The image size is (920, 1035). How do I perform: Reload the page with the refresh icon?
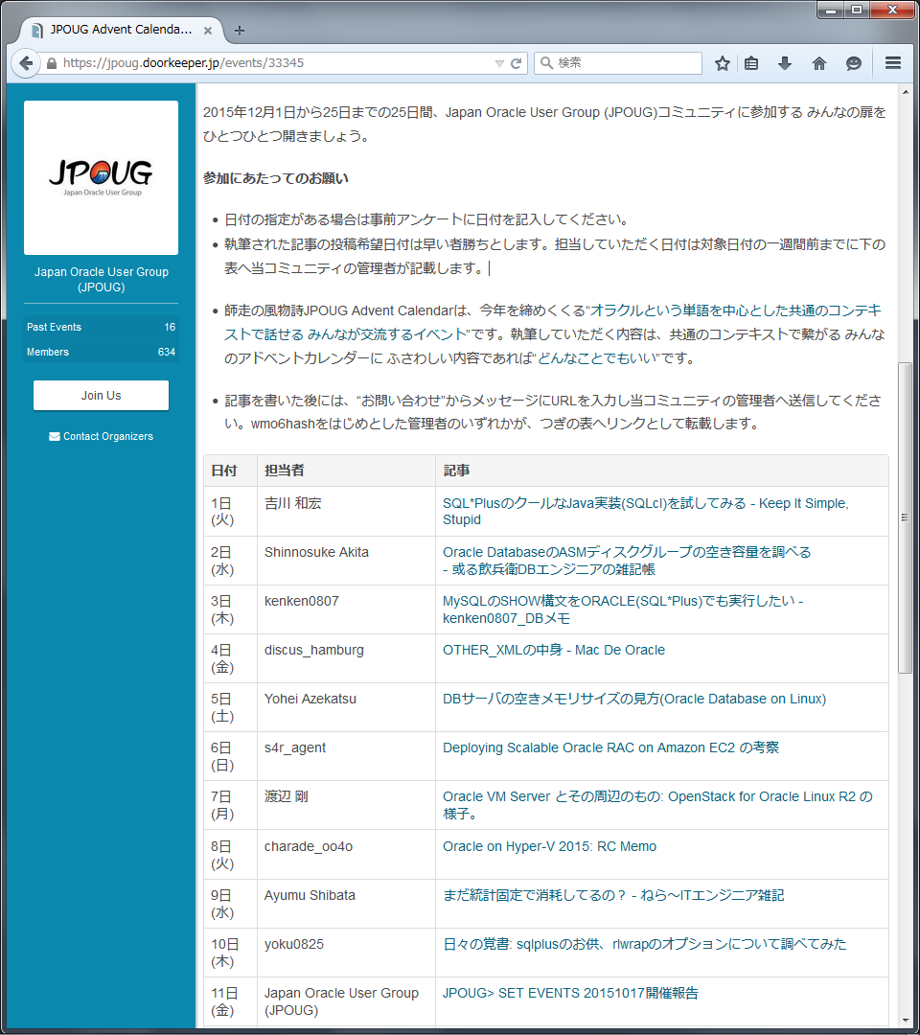[517, 63]
